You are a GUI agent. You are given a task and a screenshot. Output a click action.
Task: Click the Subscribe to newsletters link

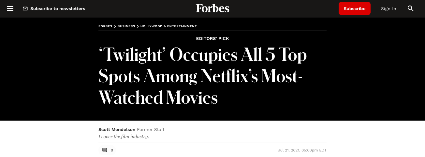click(58, 9)
